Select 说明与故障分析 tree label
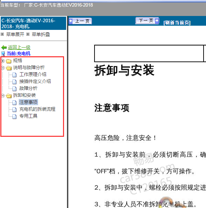The height and width of the screenshot is (208, 206). (29, 67)
